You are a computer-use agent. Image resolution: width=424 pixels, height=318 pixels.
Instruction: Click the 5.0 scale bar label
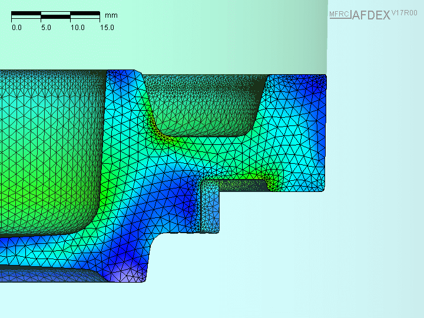(x=46, y=28)
